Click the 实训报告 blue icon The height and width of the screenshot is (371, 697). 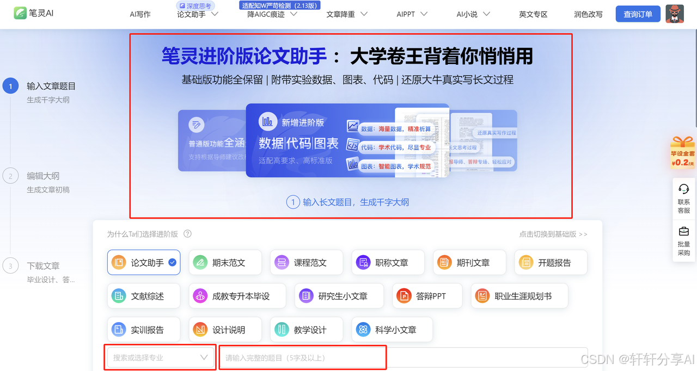pos(118,330)
